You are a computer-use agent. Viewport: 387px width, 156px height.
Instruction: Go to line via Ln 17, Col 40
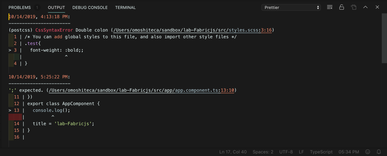click(233, 152)
